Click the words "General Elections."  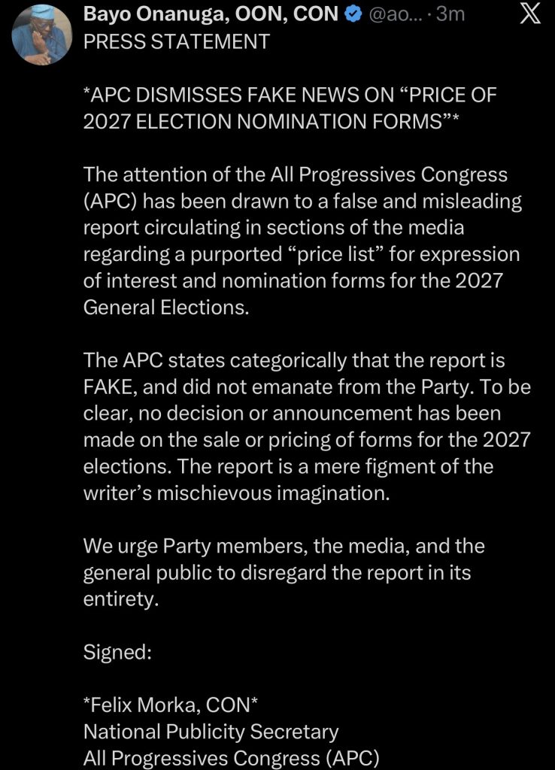(165, 308)
